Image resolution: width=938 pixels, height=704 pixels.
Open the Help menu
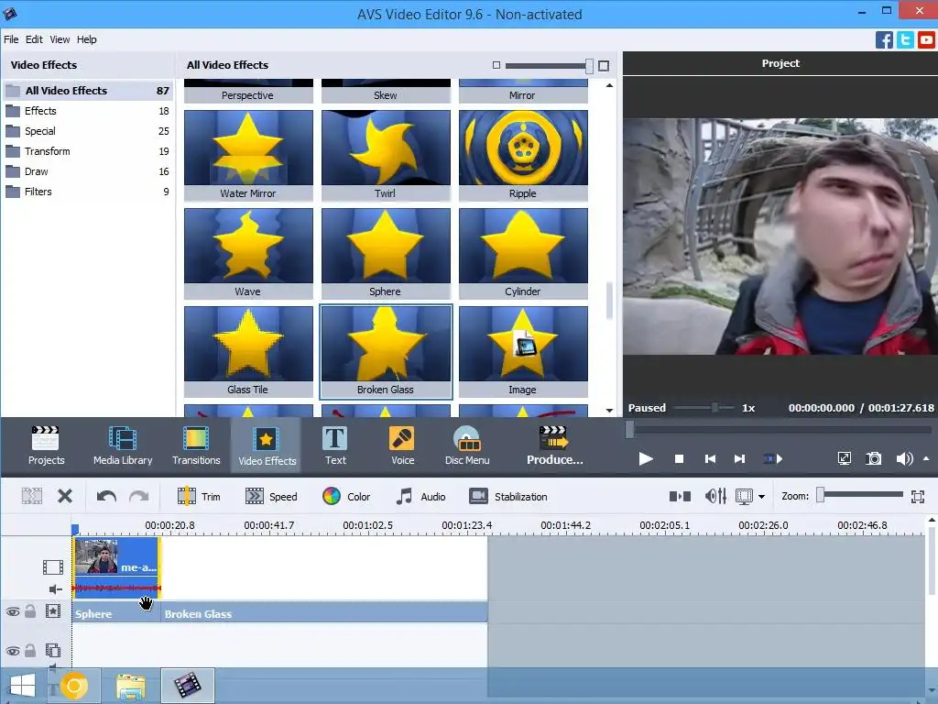click(87, 39)
